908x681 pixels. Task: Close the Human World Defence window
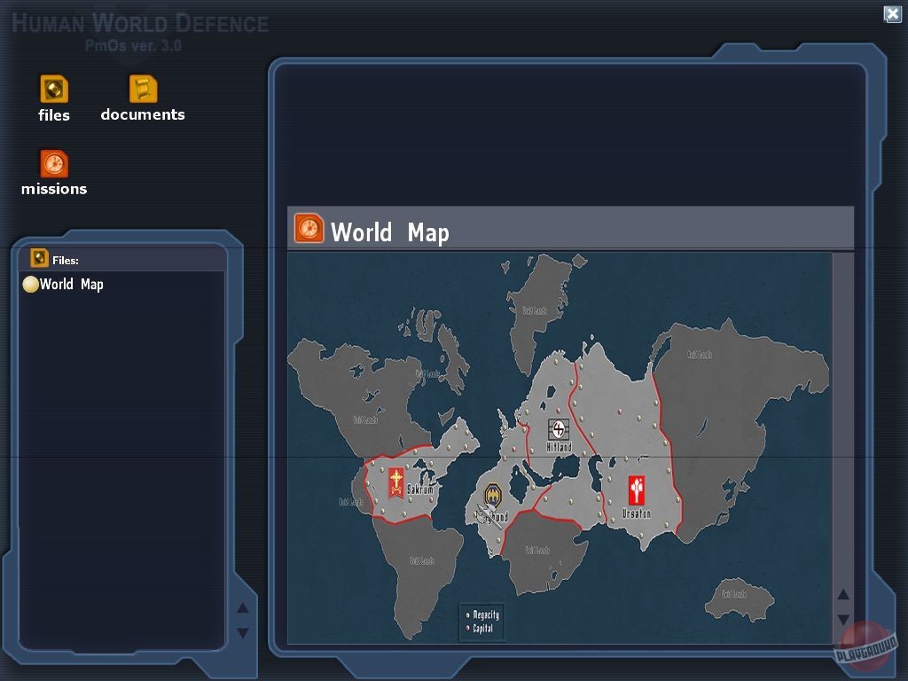point(892,13)
